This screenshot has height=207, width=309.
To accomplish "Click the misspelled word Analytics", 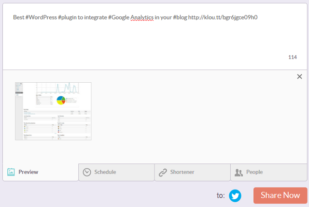I will pyautogui.click(x=142, y=17).
